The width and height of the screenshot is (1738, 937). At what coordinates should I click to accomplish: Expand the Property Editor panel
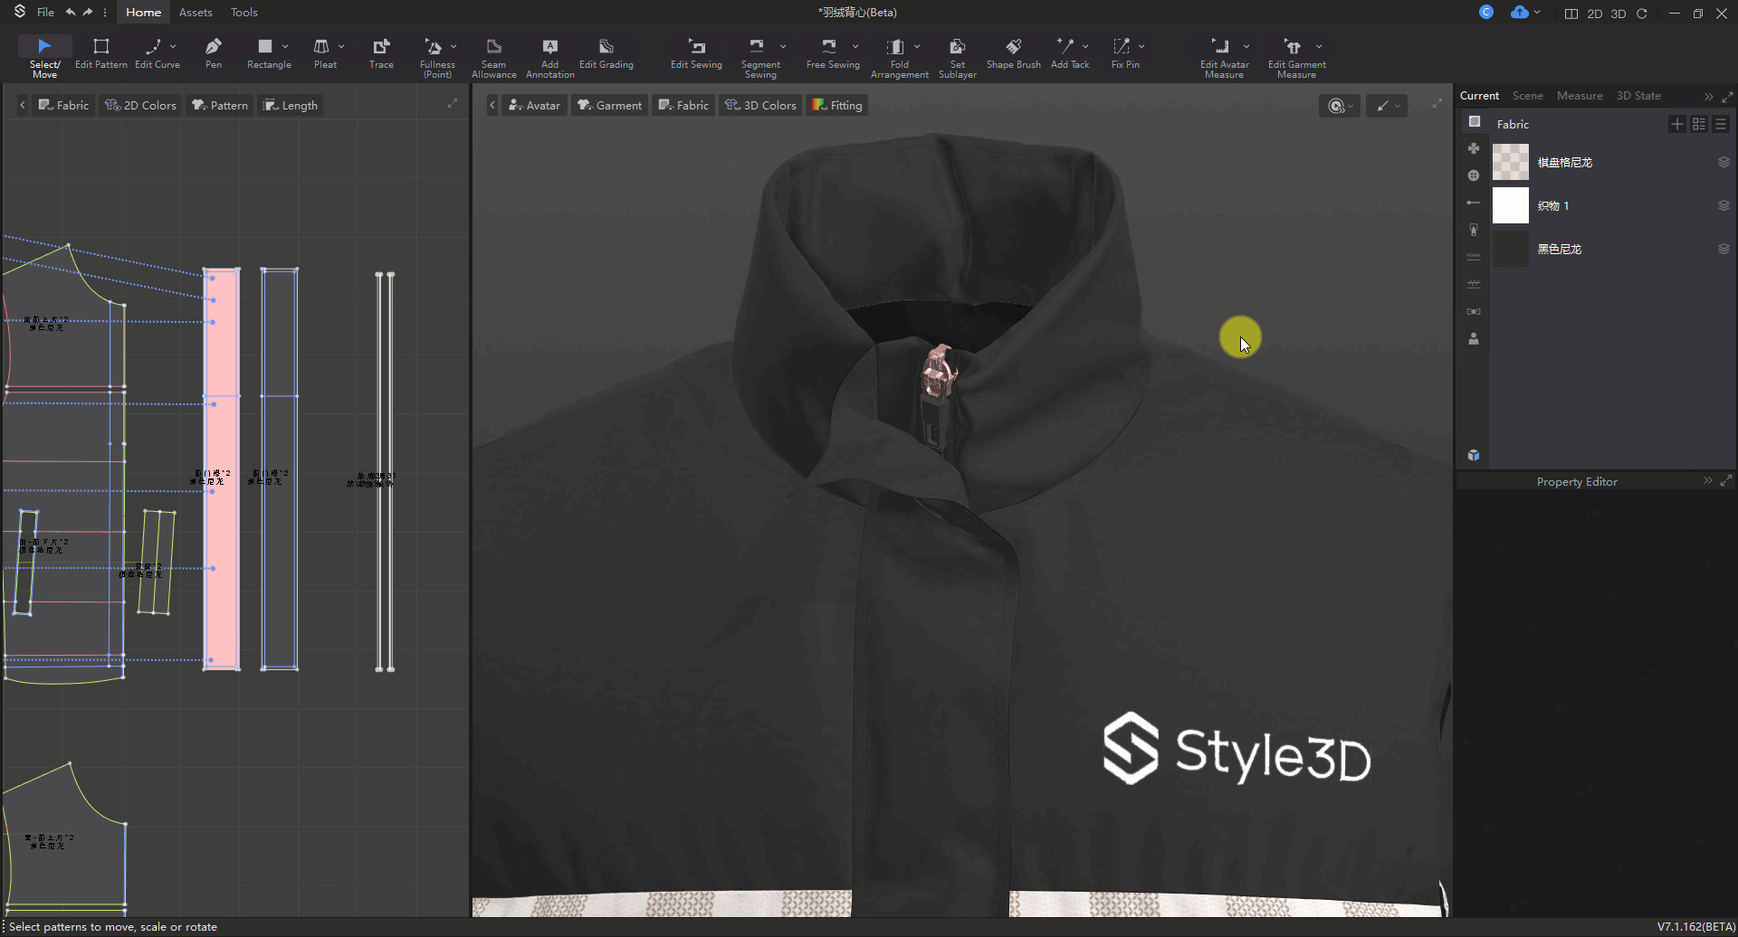1726,481
